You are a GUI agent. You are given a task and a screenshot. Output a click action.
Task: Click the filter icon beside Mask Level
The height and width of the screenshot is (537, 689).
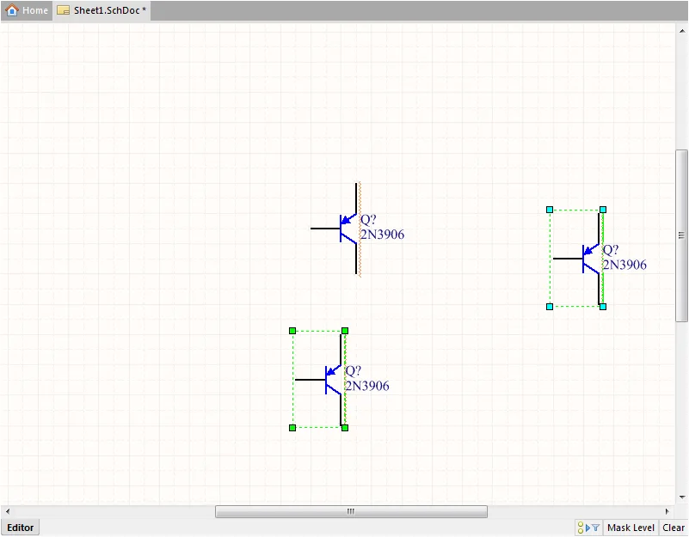595,528
